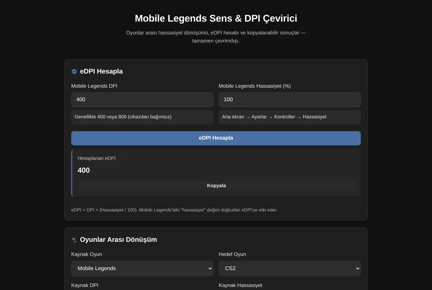
Task: Click the 'Hedef Oyun' label
Action: 232,254
